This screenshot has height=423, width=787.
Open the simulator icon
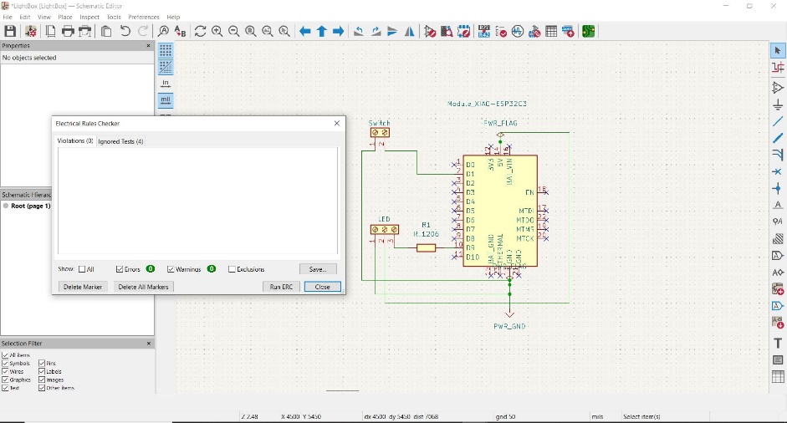[x=518, y=31]
